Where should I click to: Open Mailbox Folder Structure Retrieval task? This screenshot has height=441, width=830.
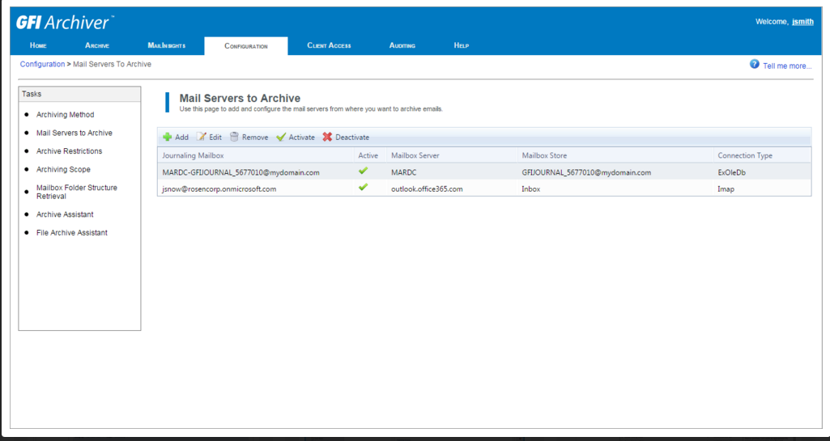tap(77, 192)
